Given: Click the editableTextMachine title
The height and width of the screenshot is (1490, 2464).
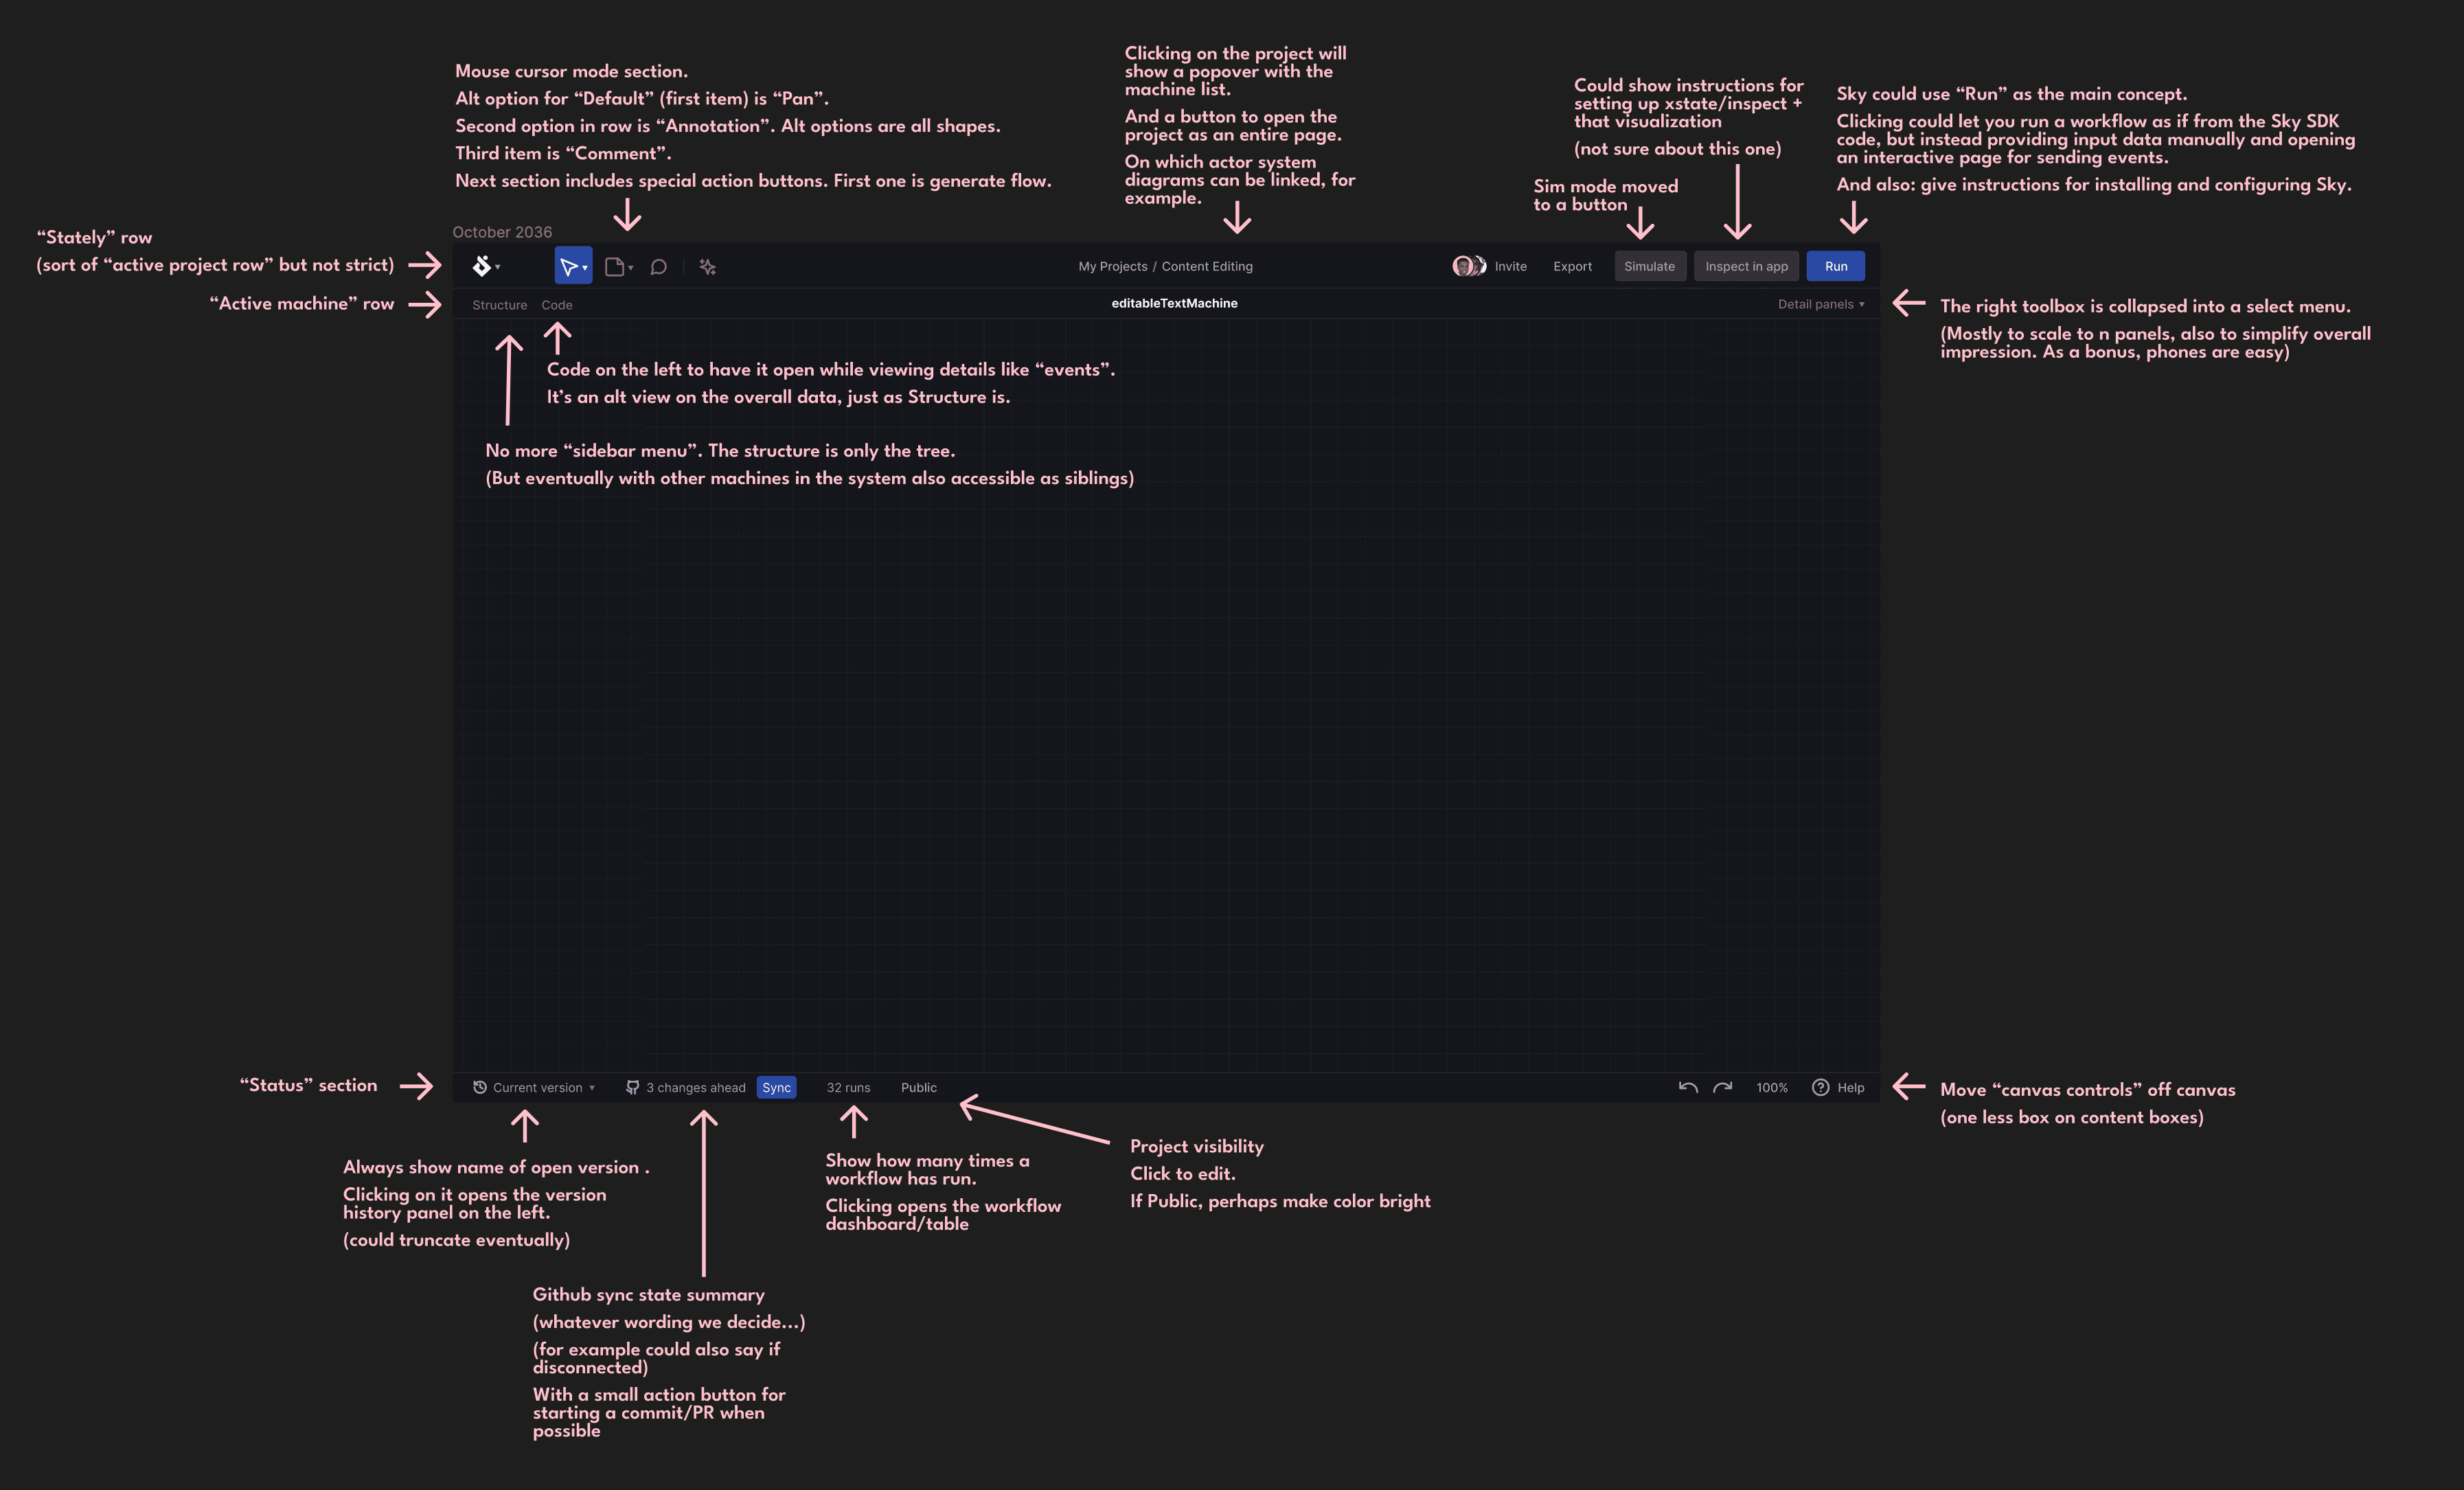Looking at the screenshot, I should click(x=1174, y=303).
